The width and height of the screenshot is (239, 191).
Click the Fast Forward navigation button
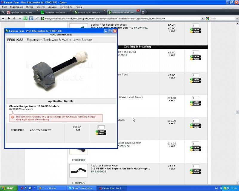pyautogui.click(x=20, y=19)
